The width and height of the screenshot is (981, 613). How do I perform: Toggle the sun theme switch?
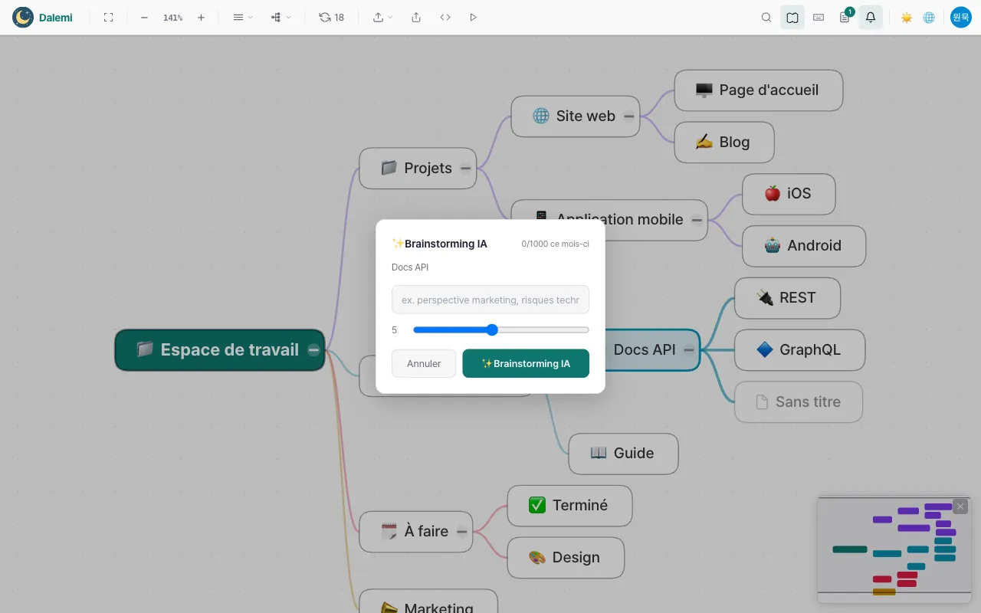pos(907,17)
